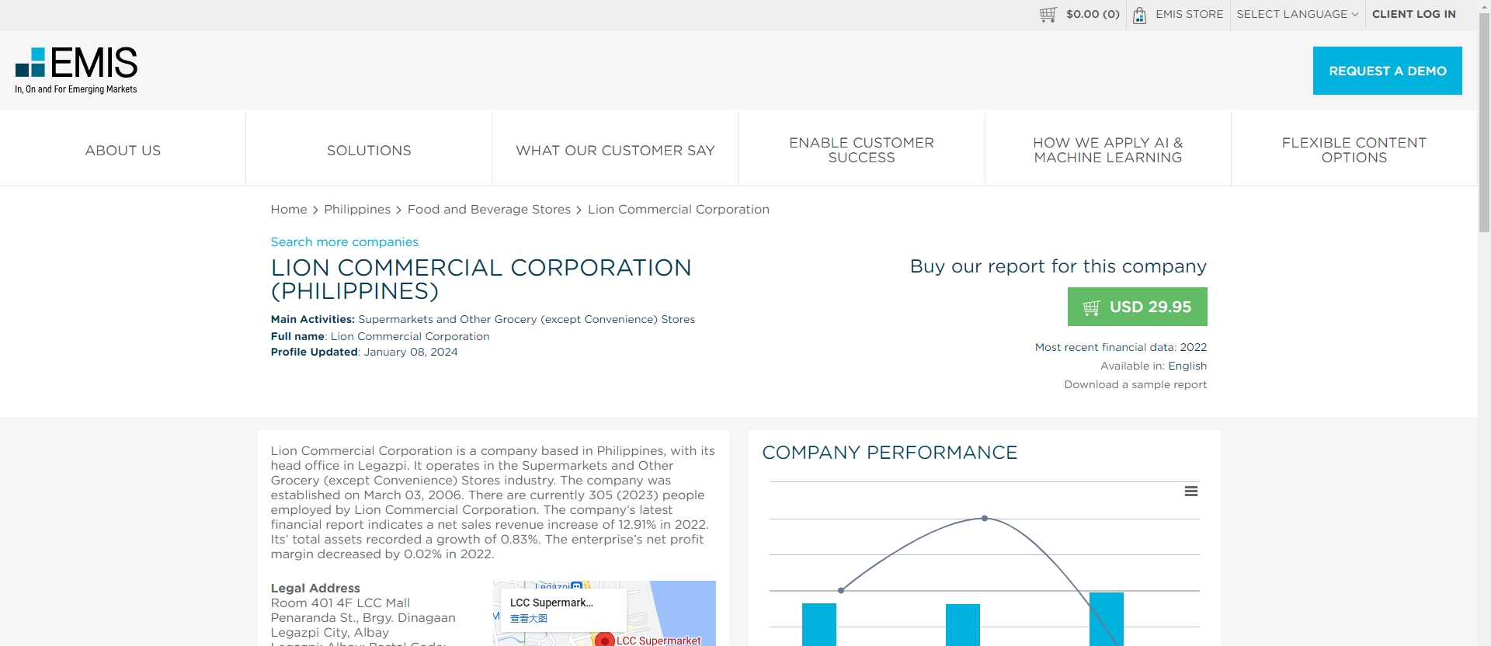Open the About Us menu
The width and height of the screenshot is (1491, 646).
pos(123,150)
